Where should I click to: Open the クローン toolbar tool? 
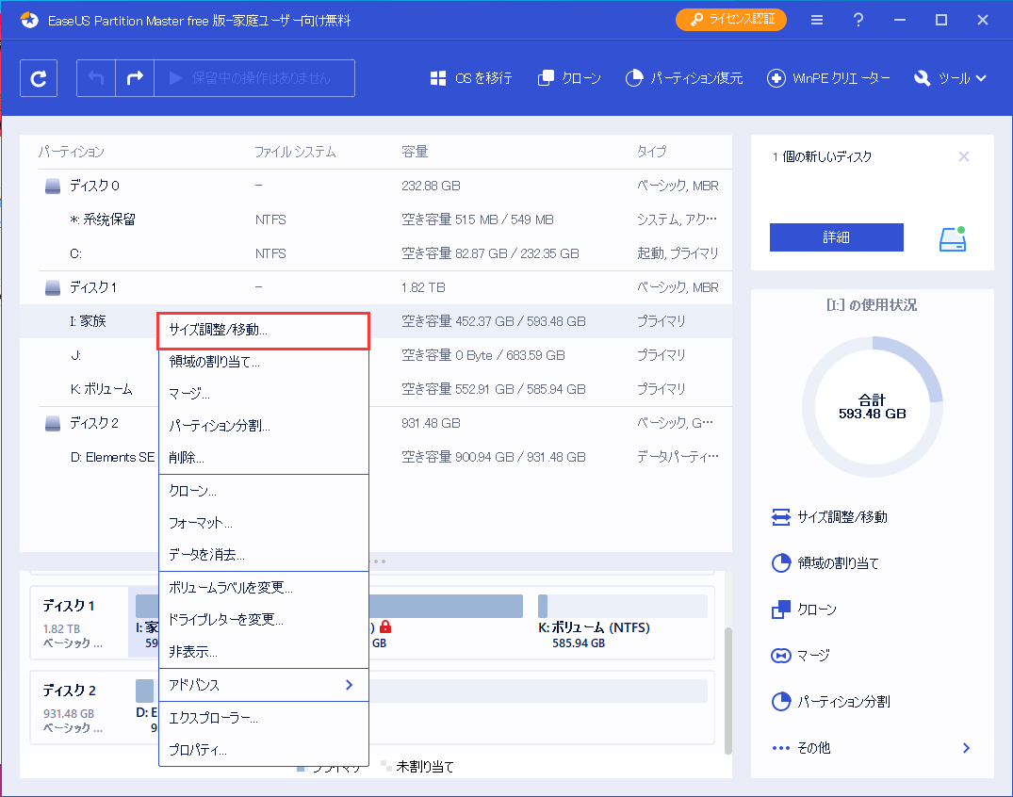(569, 78)
